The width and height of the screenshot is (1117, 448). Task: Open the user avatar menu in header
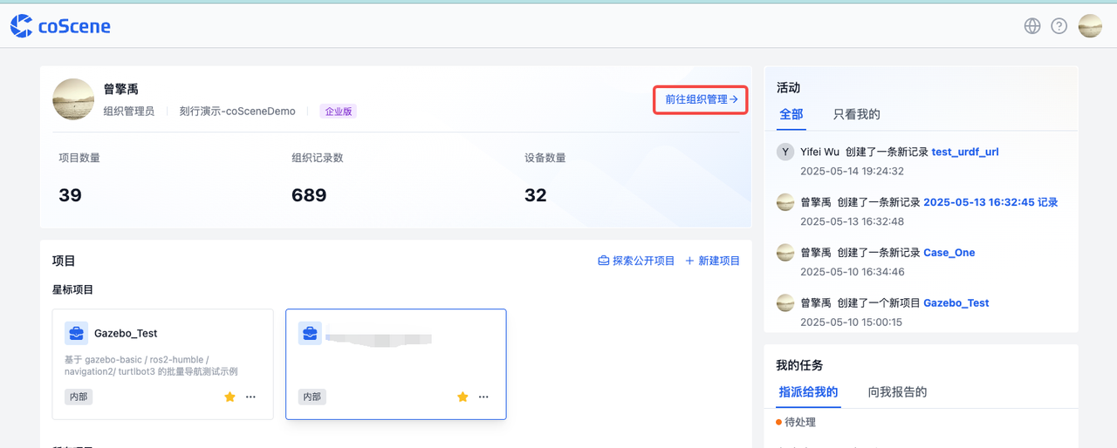(1090, 26)
